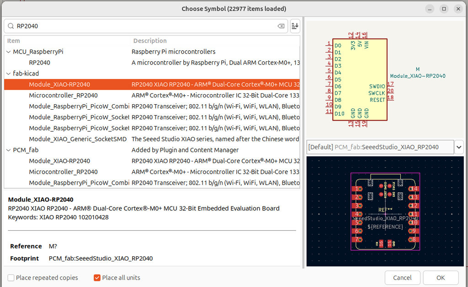Select Module_XIAO-RP2040 under PCM_fab
Viewport: 468px width, 287px height.
tap(152, 161)
